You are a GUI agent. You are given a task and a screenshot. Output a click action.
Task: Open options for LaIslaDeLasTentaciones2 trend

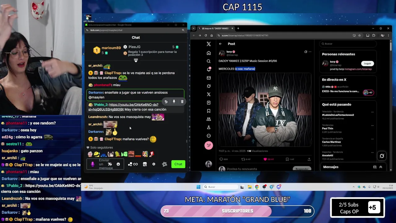(372, 112)
